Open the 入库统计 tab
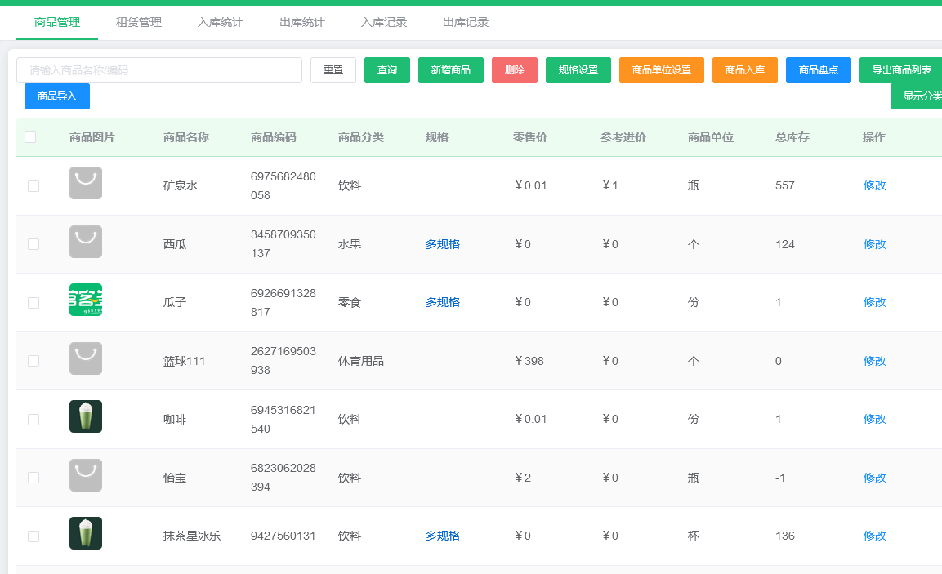This screenshot has height=574, width=942. [221, 22]
